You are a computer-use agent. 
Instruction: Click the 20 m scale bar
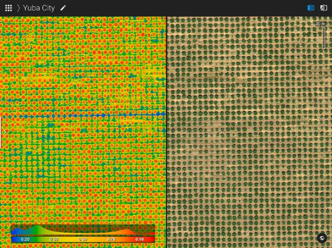click(321, 35)
